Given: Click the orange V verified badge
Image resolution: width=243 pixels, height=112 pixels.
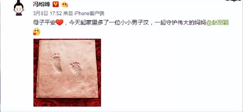Looking at the screenshot, I should (56, 5).
